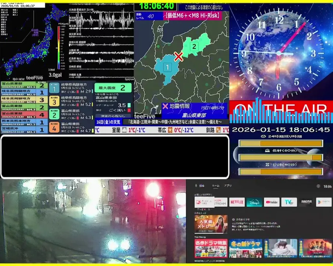Open the Google Play app tile
The height and width of the screenshot is (266, 333).
tap(324, 202)
